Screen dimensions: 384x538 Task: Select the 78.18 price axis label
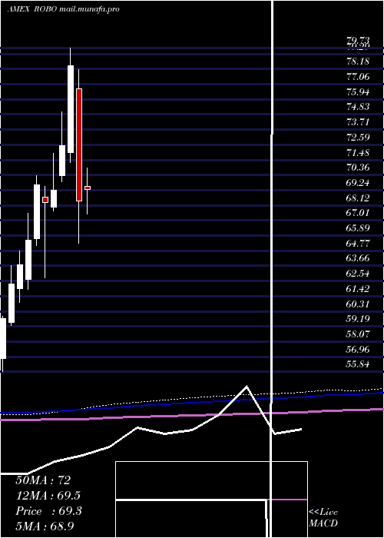tap(358, 61)
